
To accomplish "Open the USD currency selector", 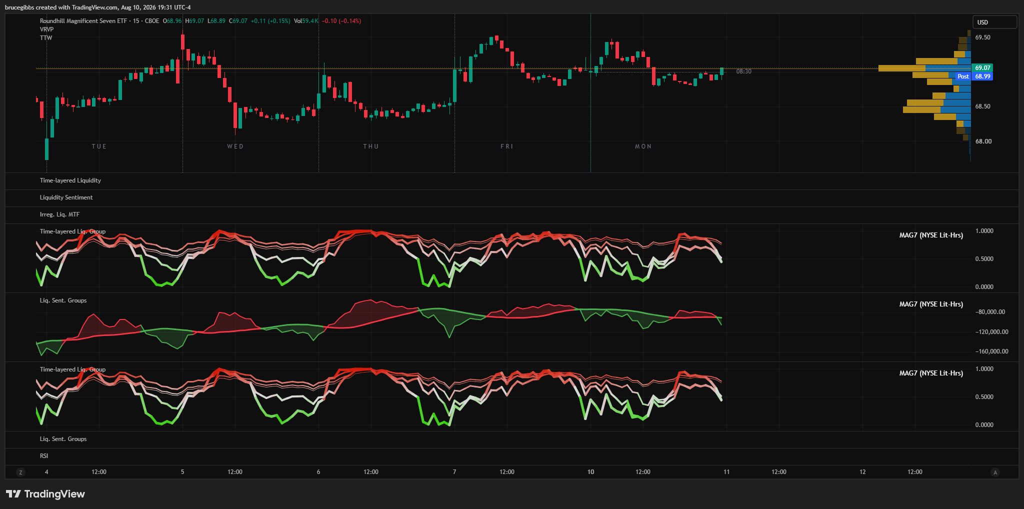I will pyautogui.click(x=994, y=22).
